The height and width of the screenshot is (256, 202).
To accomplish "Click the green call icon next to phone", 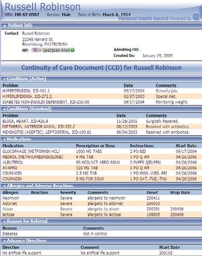I will [x=73, y=50].
